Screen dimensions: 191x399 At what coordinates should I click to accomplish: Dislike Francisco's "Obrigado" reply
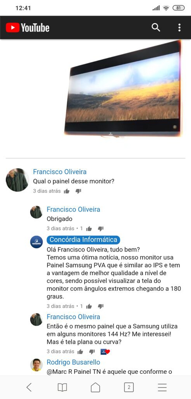101,229
